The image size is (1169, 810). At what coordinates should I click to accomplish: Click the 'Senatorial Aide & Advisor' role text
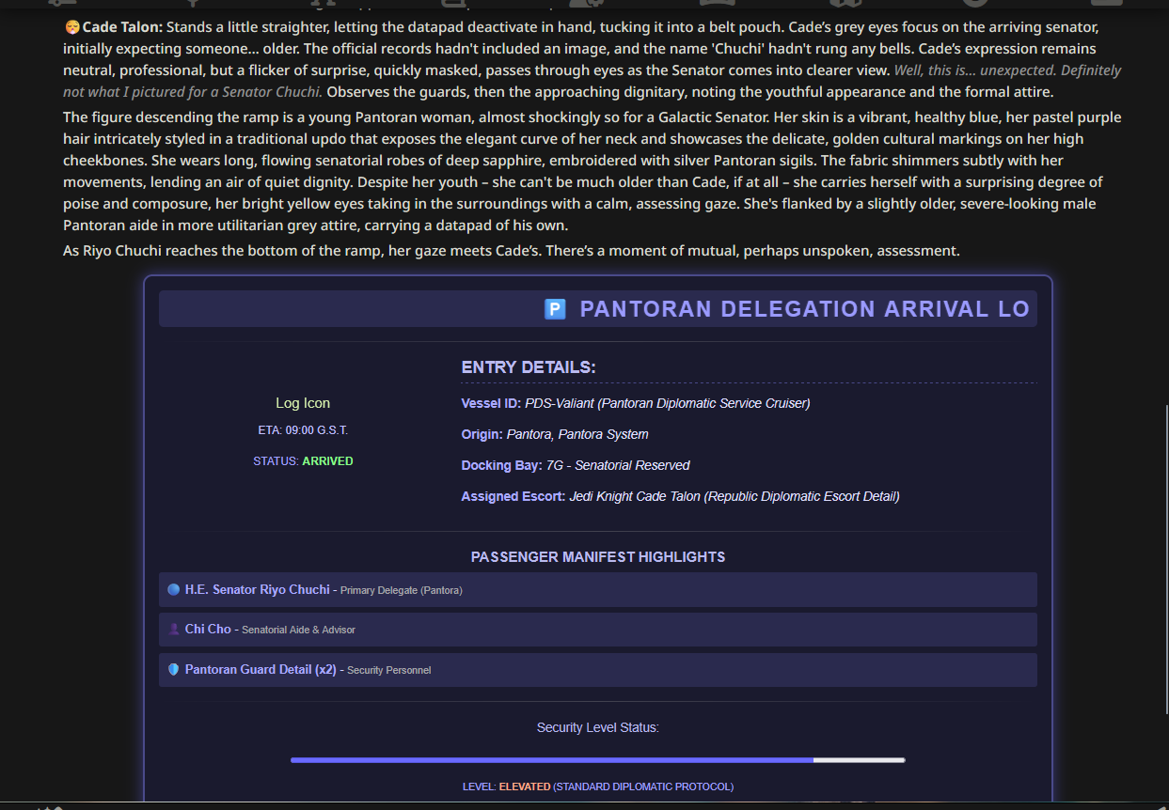click(298, 630)
